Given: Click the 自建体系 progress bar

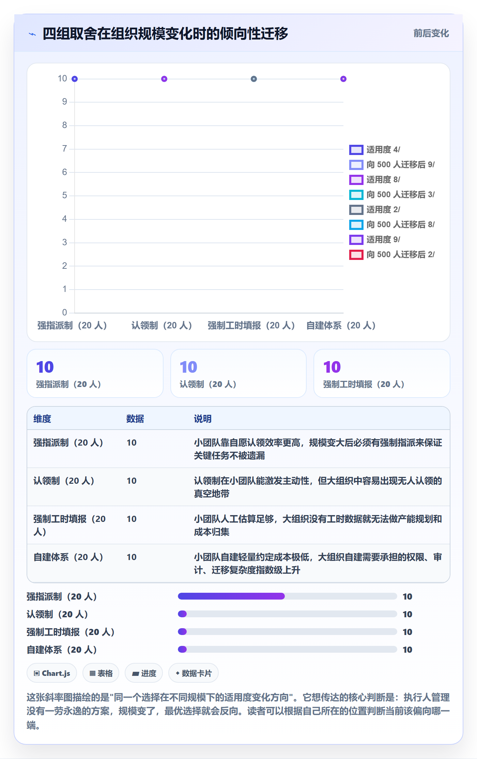Looking at the screenshot, I should coord(288,649).
